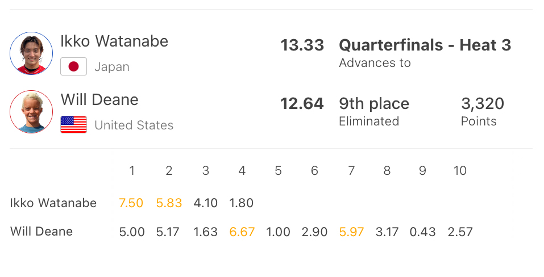Screen dimensions: 544x277
Task: Click Will Deane's profile photo
Action: (x=31, y=112)
